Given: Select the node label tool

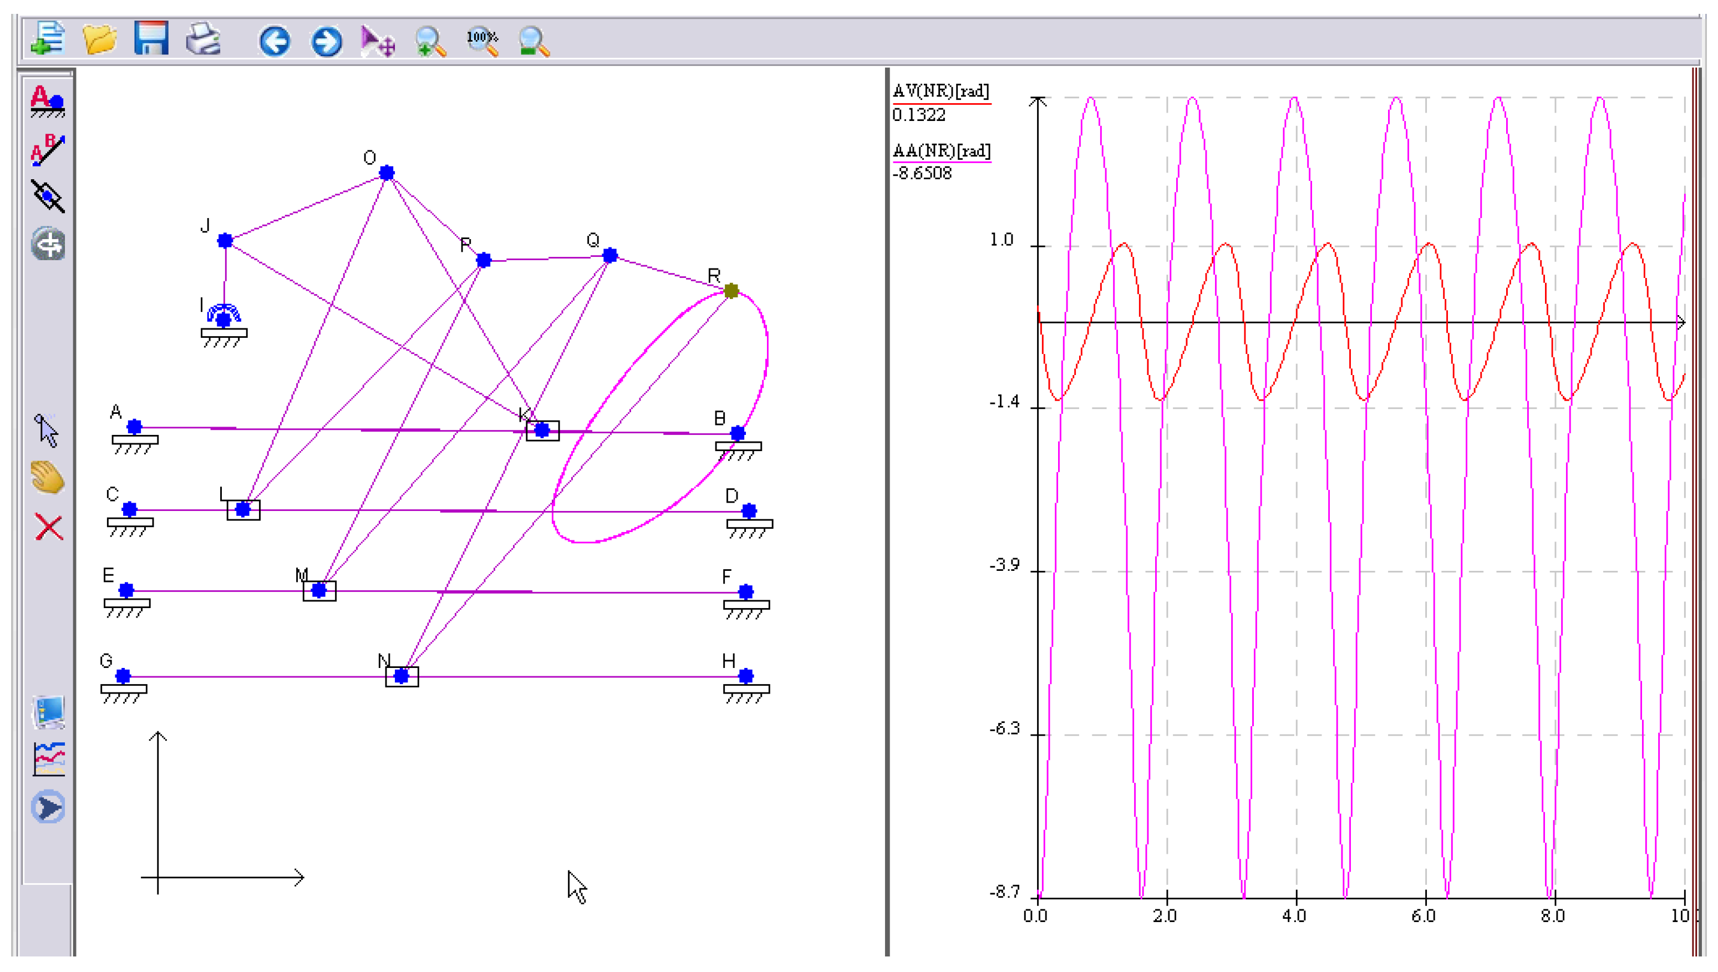Looking at the screenshot, I should coord(48,102).
